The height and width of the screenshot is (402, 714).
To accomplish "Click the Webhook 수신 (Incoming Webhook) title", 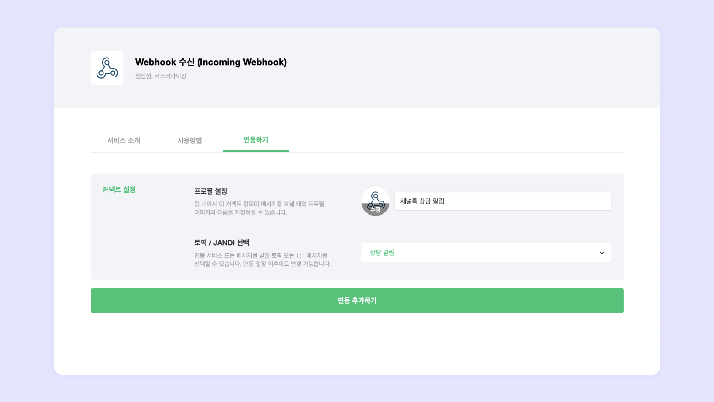I will pos(211,62).
